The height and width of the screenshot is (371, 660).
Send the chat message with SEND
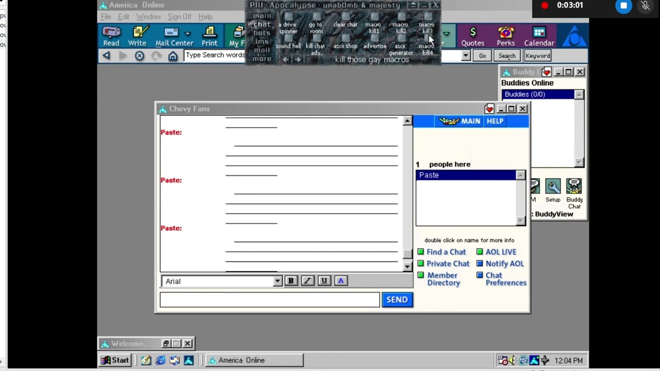(x=397, y=299)
